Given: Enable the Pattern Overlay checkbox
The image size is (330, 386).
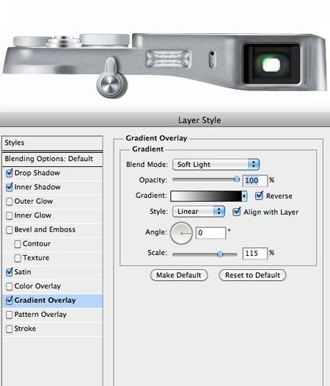Looking at the screenshot, I should [x=10, y=315].
